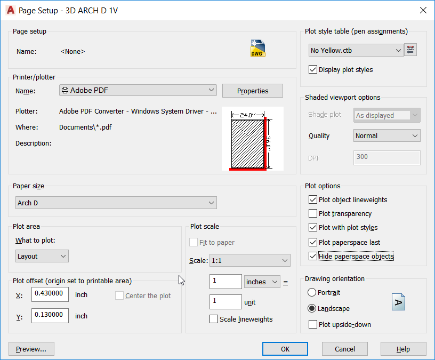Click the scale inches value field
435x360 pixels.
225,282
